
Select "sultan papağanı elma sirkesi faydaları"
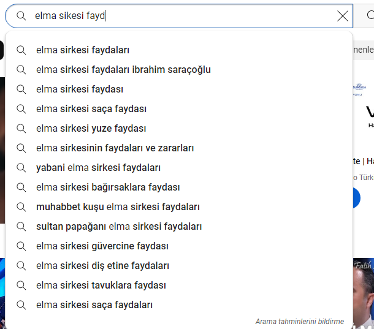click(x=179, y=227)
